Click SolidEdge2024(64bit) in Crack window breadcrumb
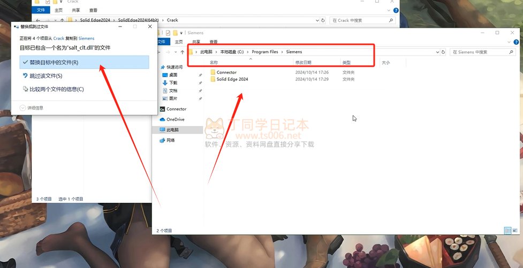The image size is (523, 268). pyautogui.click(x=139, y=20)
